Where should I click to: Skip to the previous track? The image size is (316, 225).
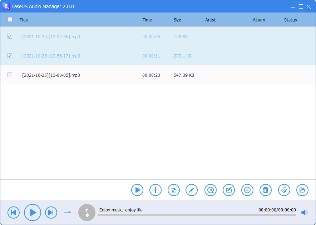point(14,213)
